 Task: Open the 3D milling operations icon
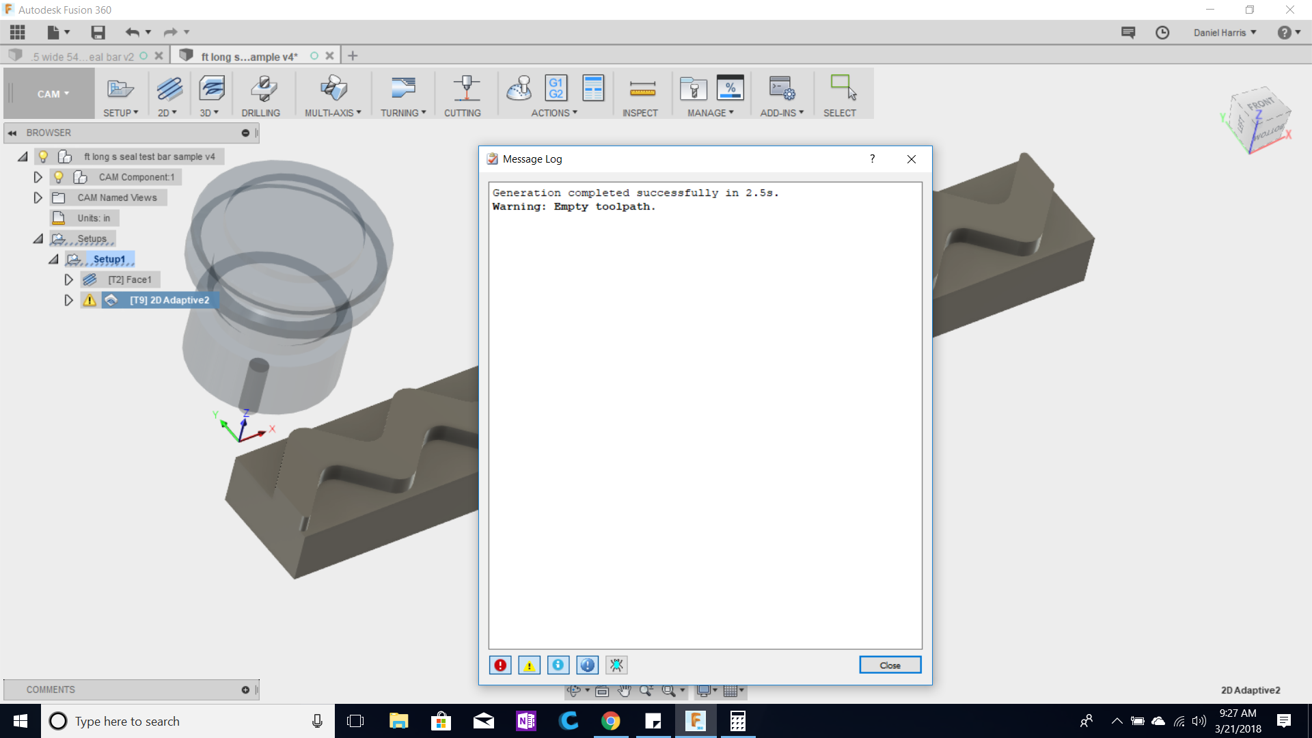pyautogui.click(x=212, y=89)
